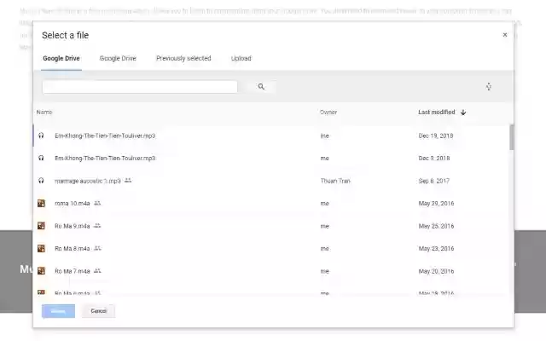Viewport: 546px width, 341px height.
Task: Focus the file search input field
Action: [x=140, y=87]
